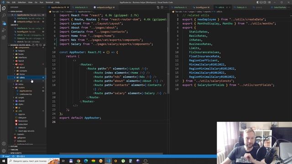The height and width of the screenshot is (164, 292).
Task: Open Edge from the taskbar
Action: (86, 161)
